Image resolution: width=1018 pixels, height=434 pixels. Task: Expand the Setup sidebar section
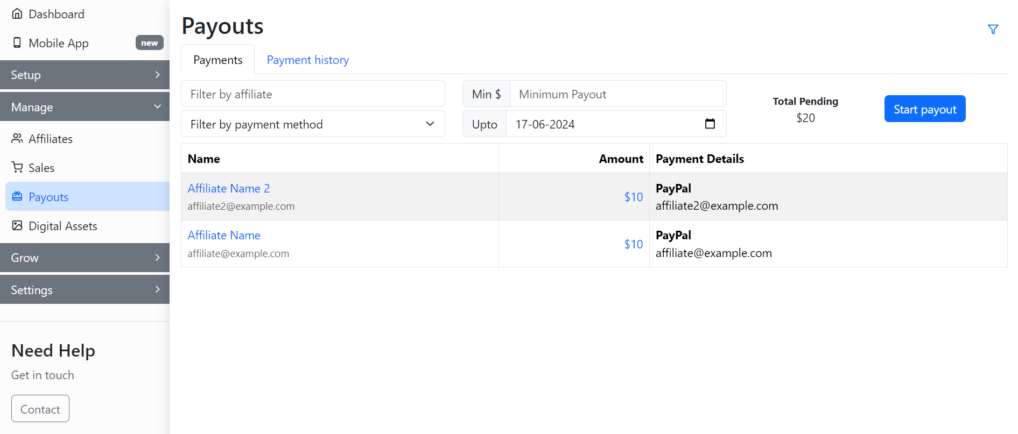(85, 75)
